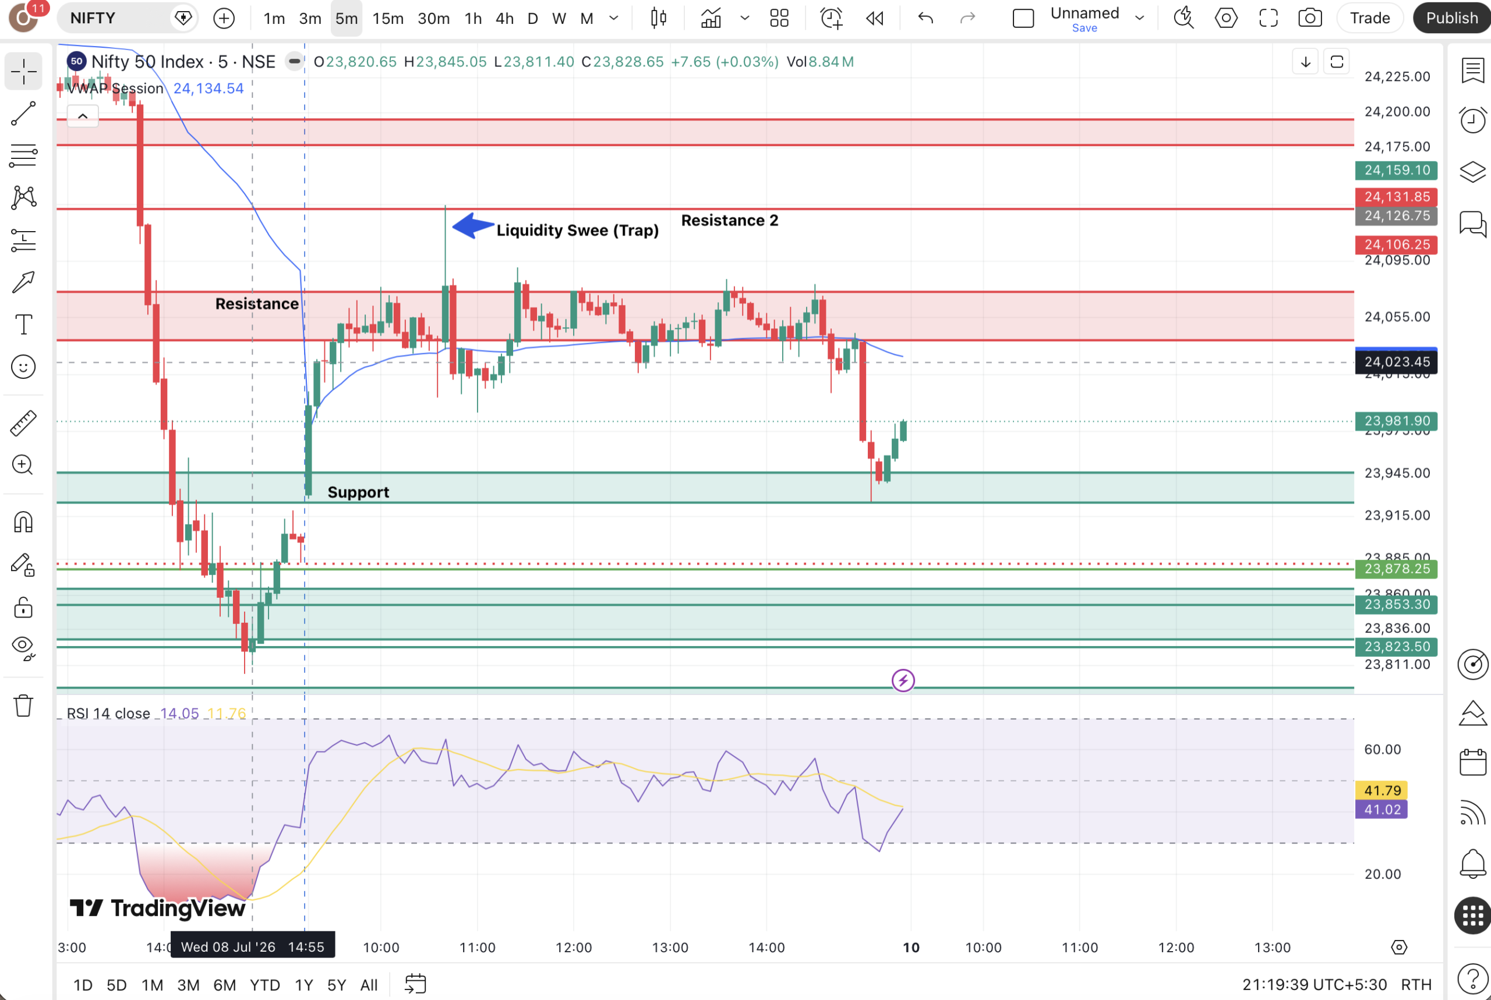Open indicator templates grid
Image resolution: width=1491 pixels, height=1000 pixels.
[x=779, y=18]
